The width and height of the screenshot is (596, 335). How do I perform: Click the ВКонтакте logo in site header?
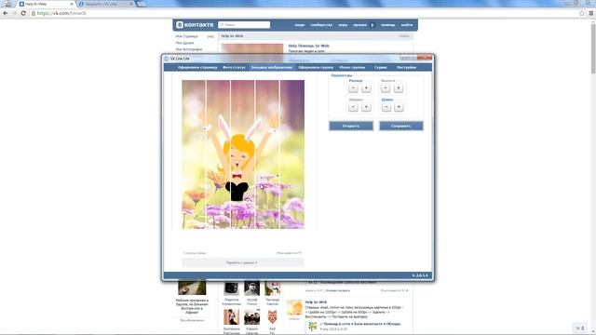[x=195, y=25]
